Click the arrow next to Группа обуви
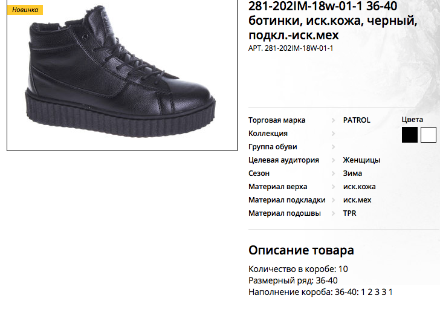Viewport: 440px width, 327px height. pyautogui.click(x=334, y=147)
